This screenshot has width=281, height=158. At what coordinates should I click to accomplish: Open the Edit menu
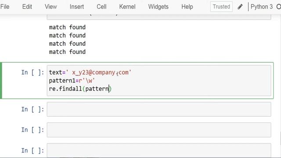[27, 7]
